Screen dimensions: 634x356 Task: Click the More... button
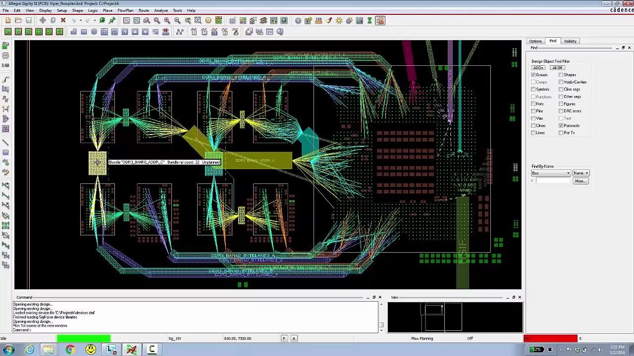point(580,181)
